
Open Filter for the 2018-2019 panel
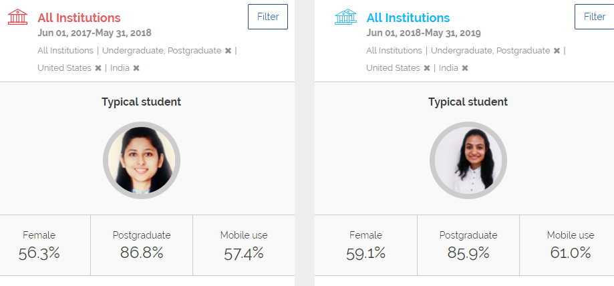[x=594, y=17]
